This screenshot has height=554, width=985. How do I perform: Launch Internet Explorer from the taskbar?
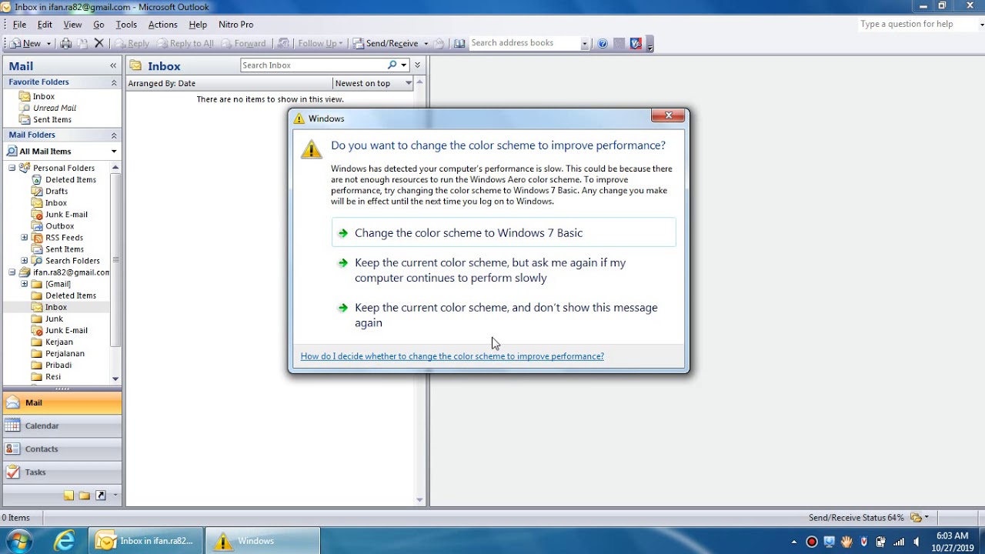pos(65,541)
